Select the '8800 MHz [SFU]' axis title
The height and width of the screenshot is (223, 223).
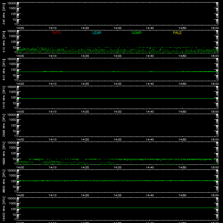click(x=4, y=181)
